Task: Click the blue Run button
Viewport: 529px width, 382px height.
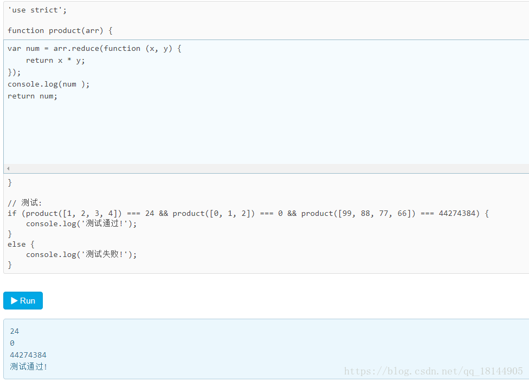Action: 23,300
